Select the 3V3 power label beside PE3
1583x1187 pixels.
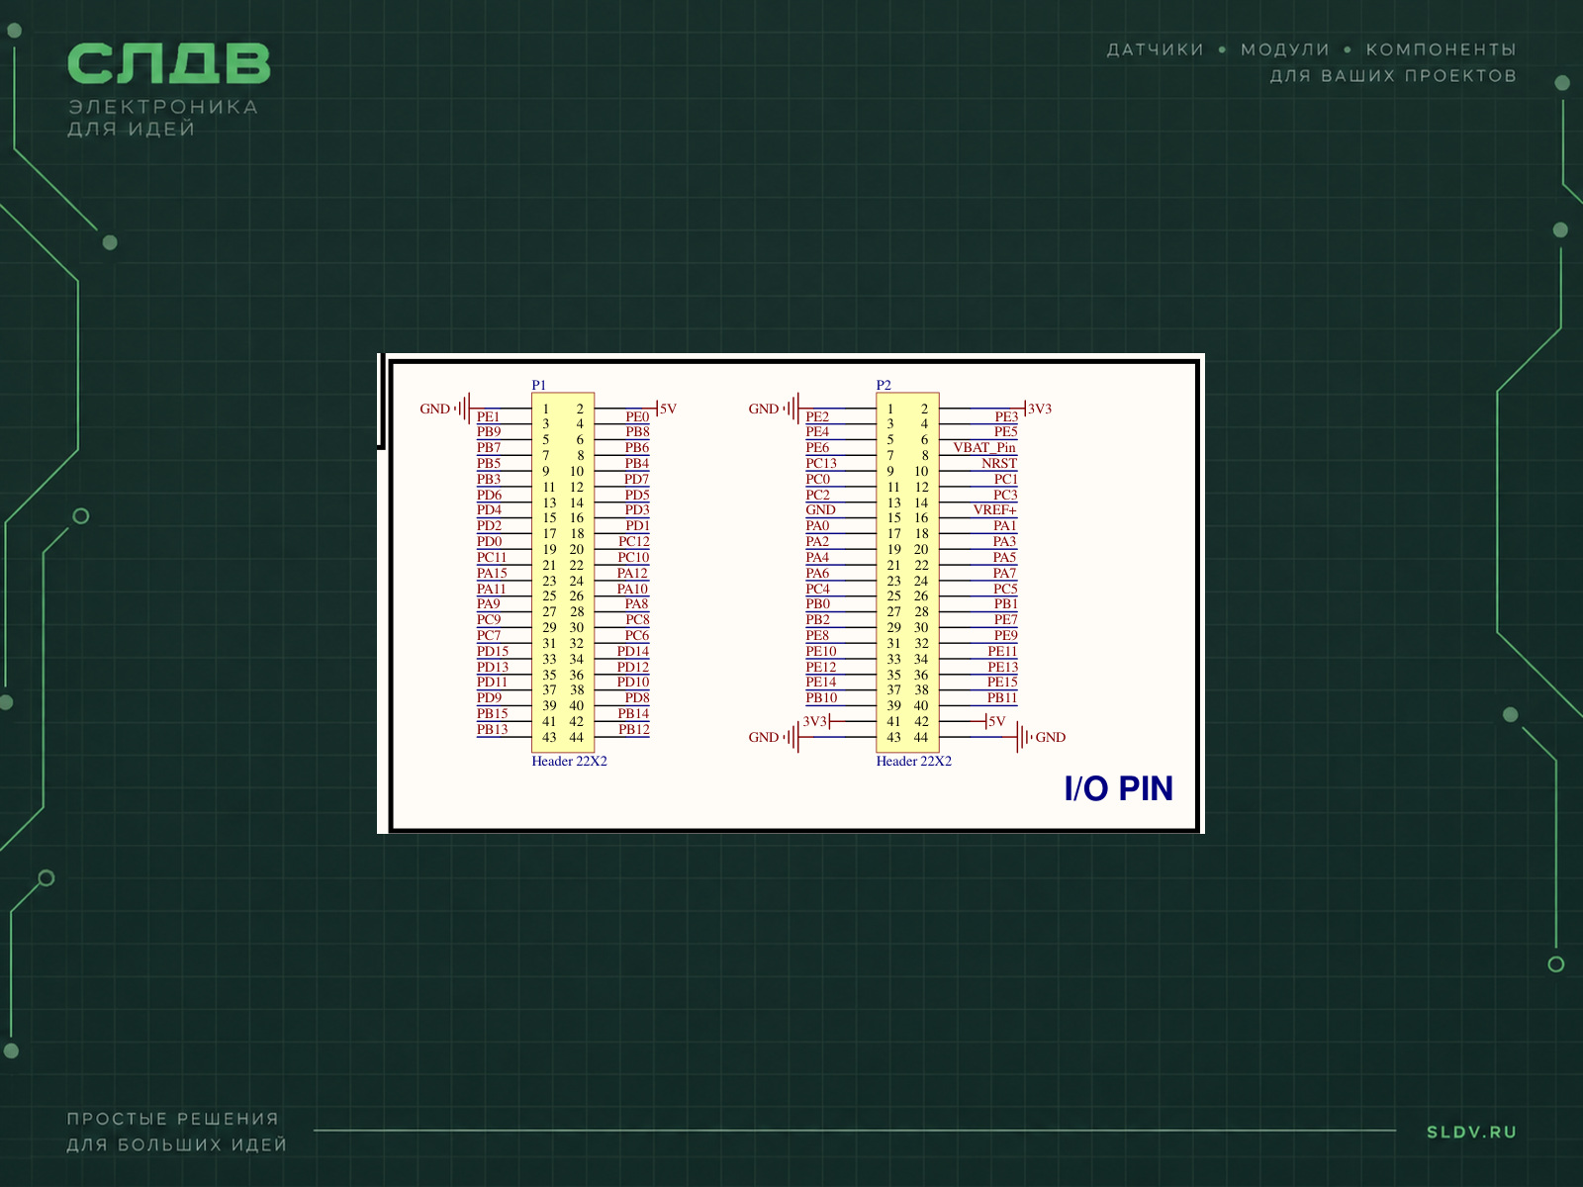click(1040, 409)
